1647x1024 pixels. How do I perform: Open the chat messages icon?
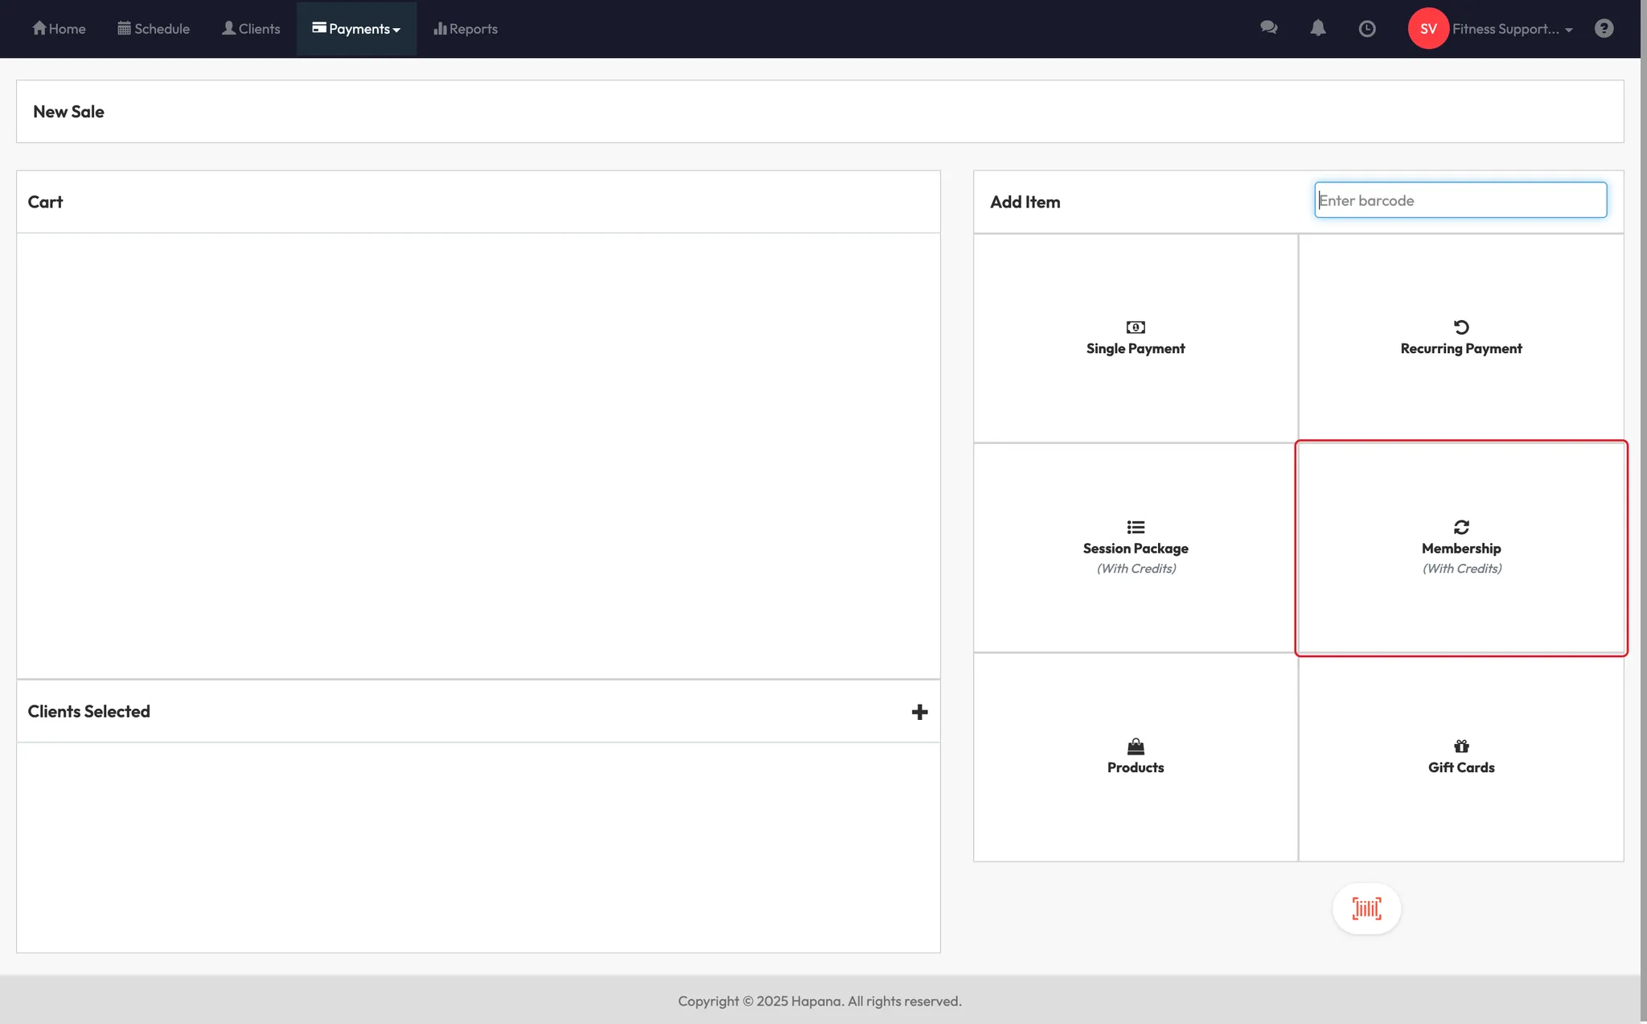[1268, 28]
